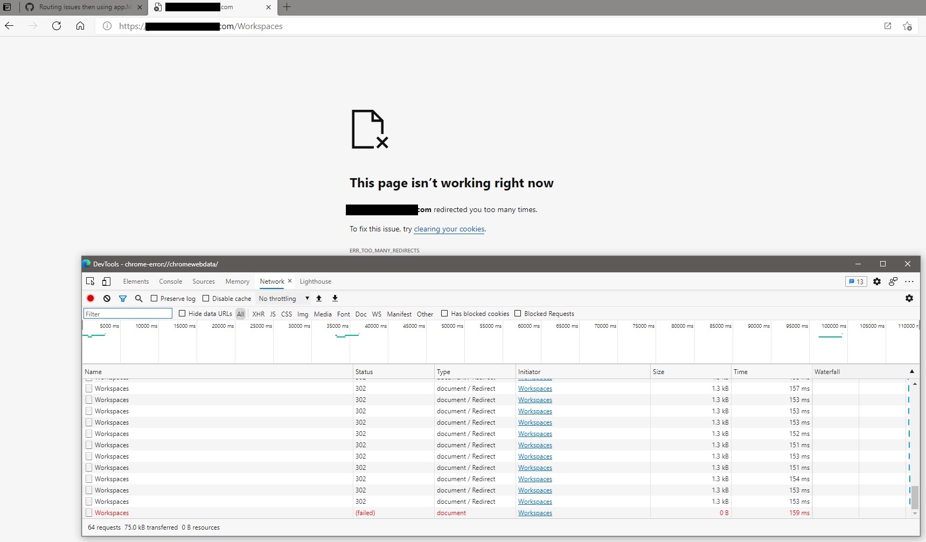Image resolution: width=926 pixels, height=542 pixels.
Task: Search within network requests
Action: point(138,298)
